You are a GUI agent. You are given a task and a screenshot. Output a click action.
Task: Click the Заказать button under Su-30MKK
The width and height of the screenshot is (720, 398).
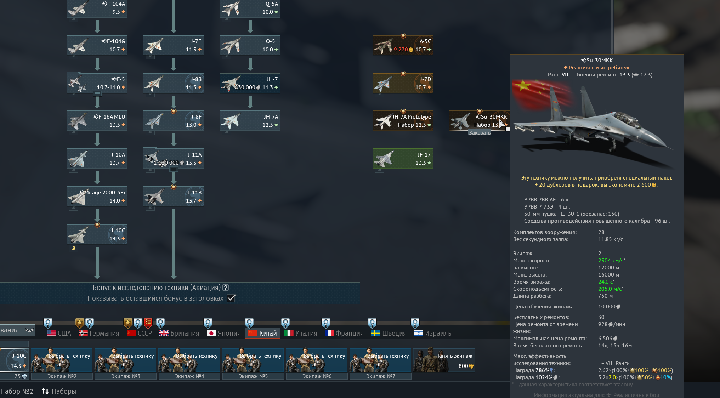click(480, 133)
